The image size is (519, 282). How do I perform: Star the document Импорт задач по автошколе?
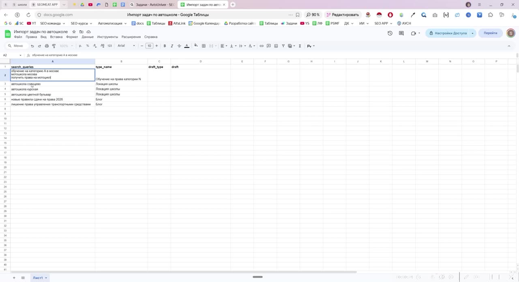[x=74, y=32]
